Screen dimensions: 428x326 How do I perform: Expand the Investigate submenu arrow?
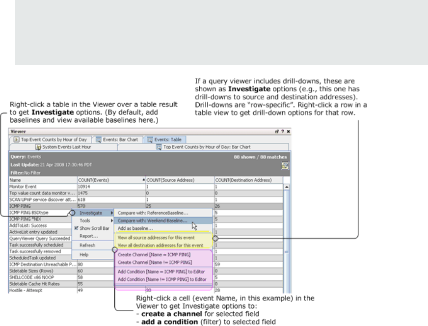point(111,213)
